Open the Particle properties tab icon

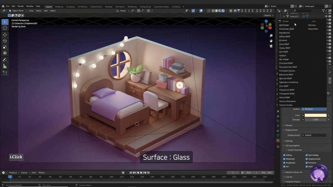278,121
